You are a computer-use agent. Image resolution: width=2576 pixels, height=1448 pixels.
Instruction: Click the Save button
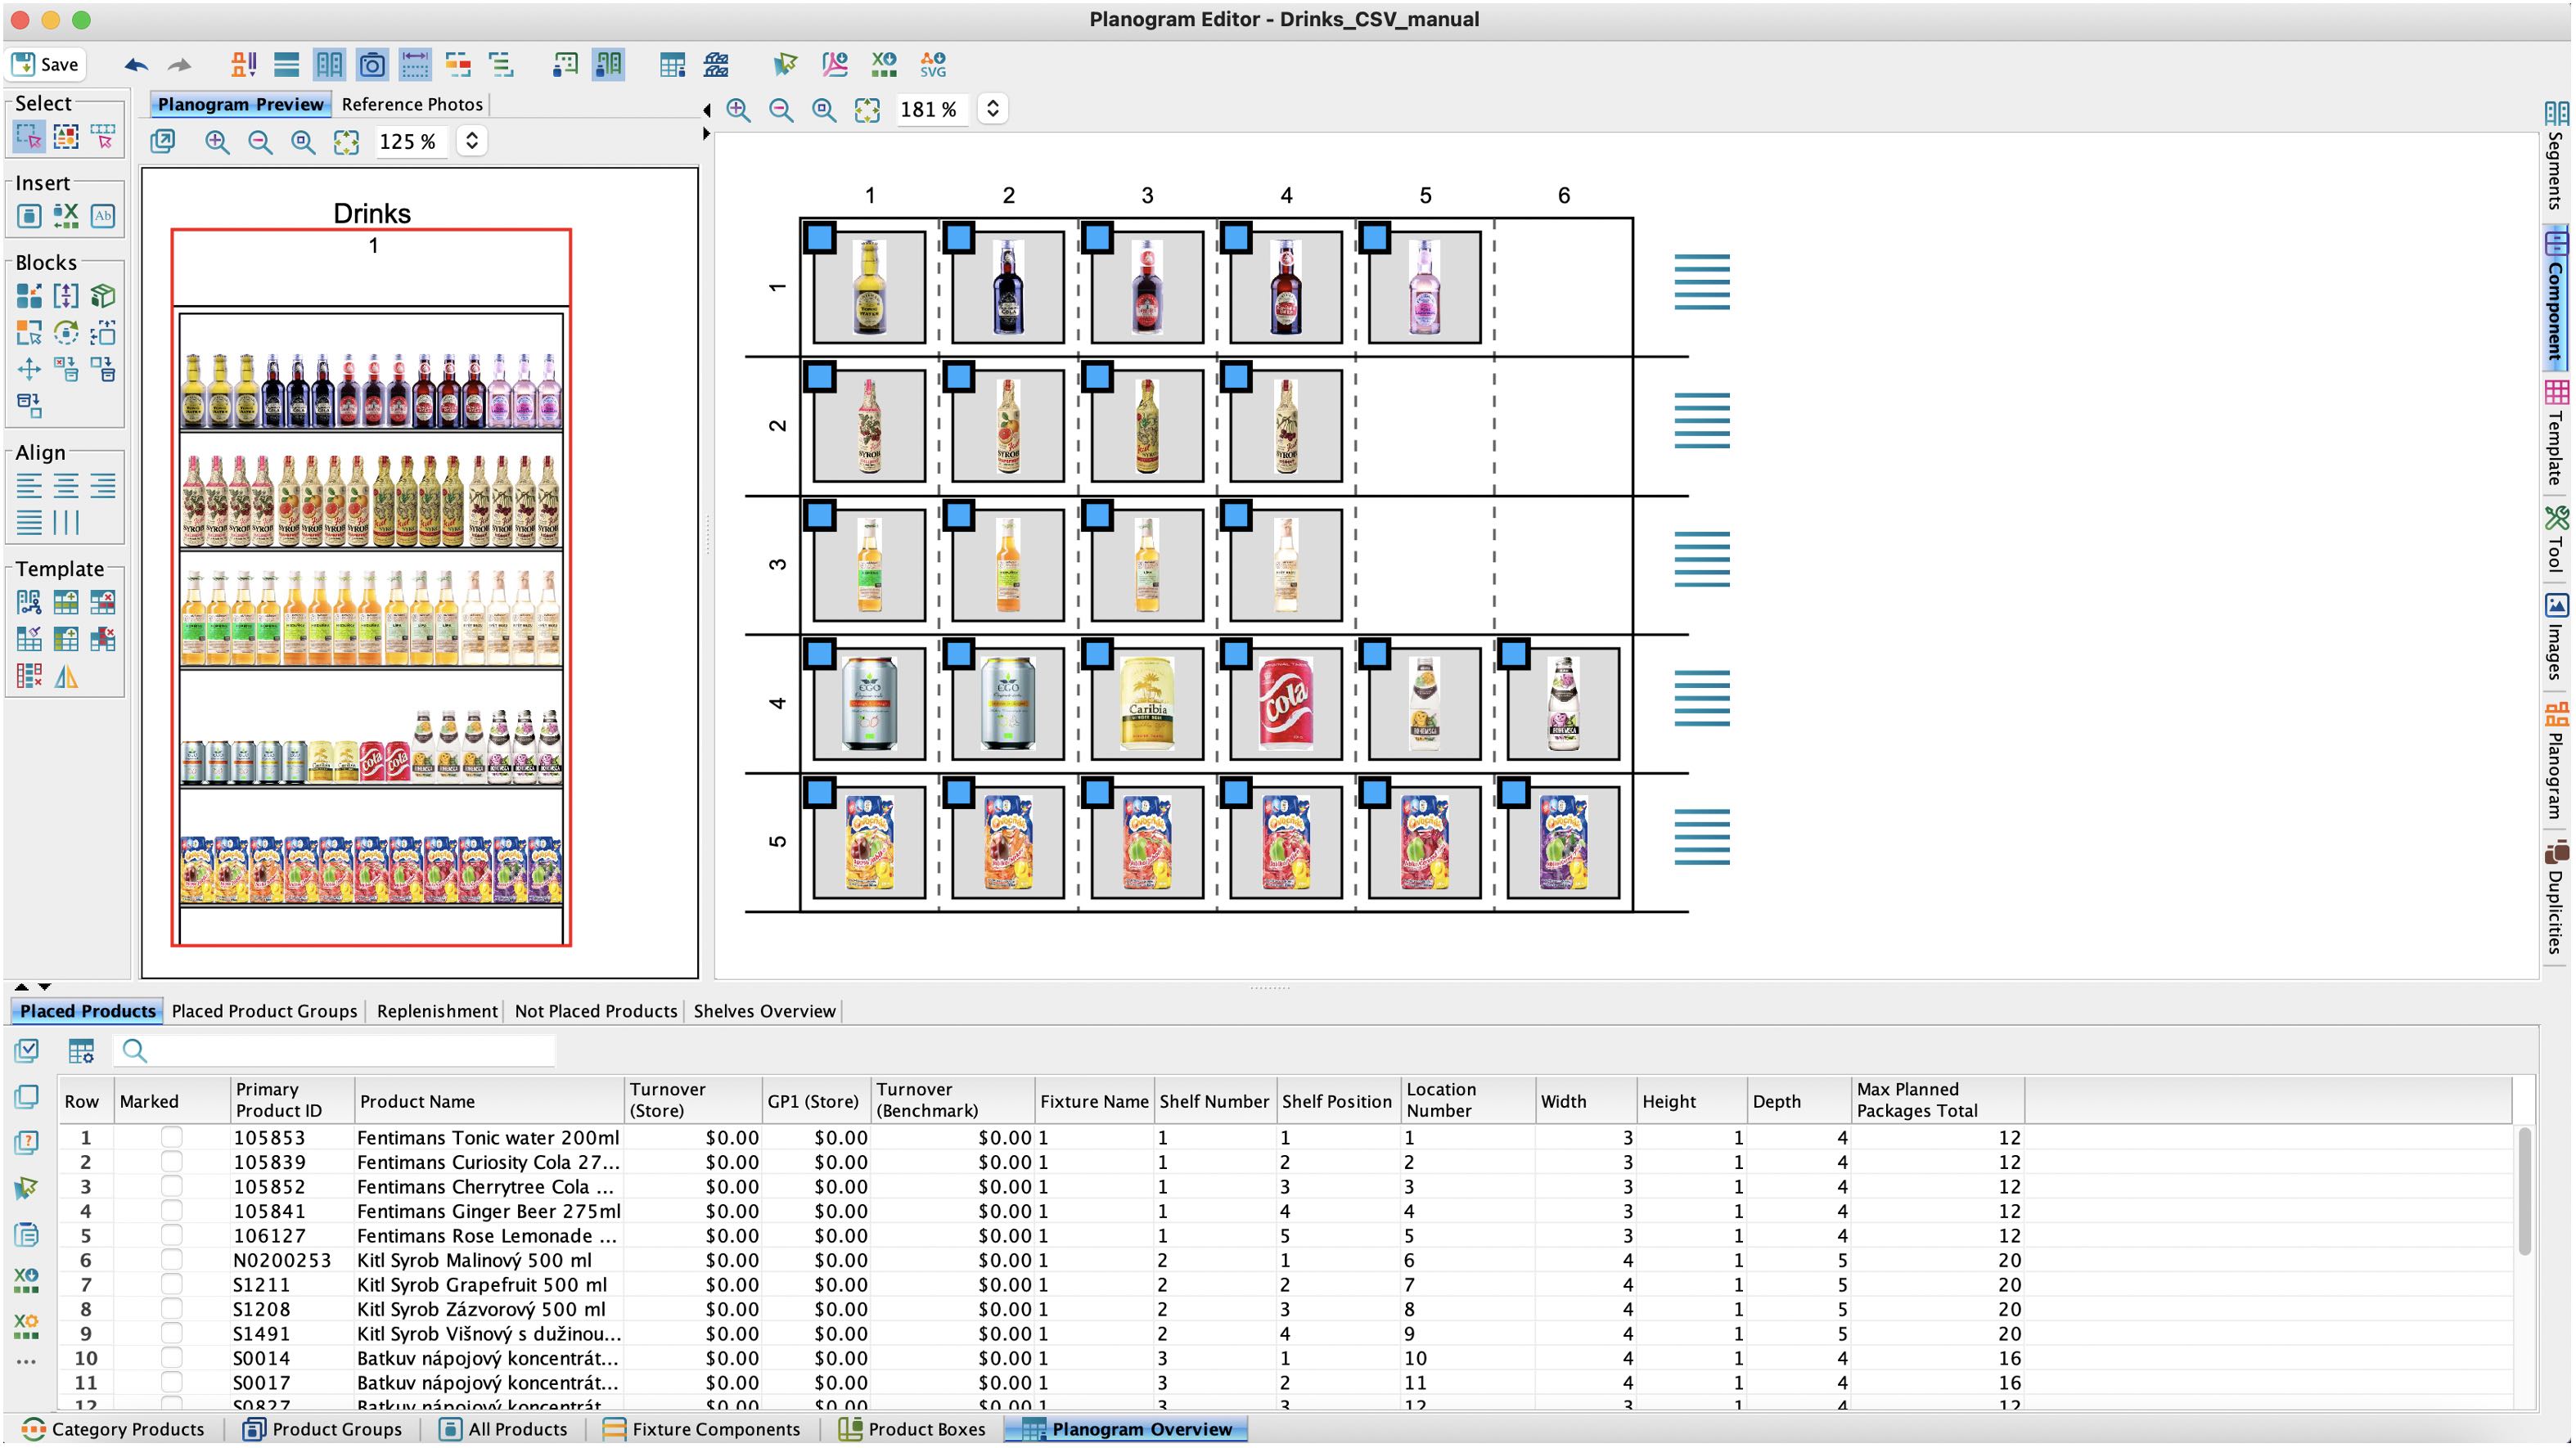coord(45,64)
